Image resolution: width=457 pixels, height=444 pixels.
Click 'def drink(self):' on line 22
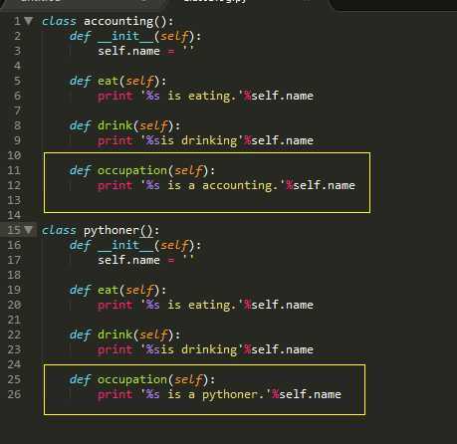[125, 334]
